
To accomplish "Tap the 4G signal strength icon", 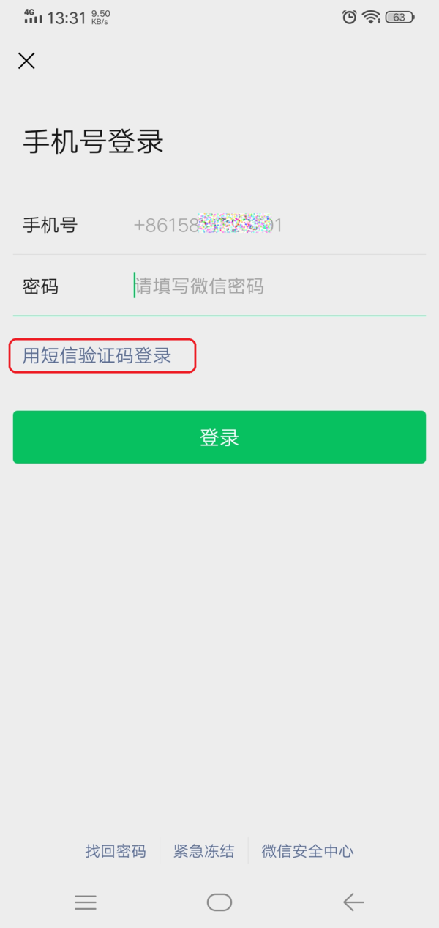I will click(x=33, y=16).
